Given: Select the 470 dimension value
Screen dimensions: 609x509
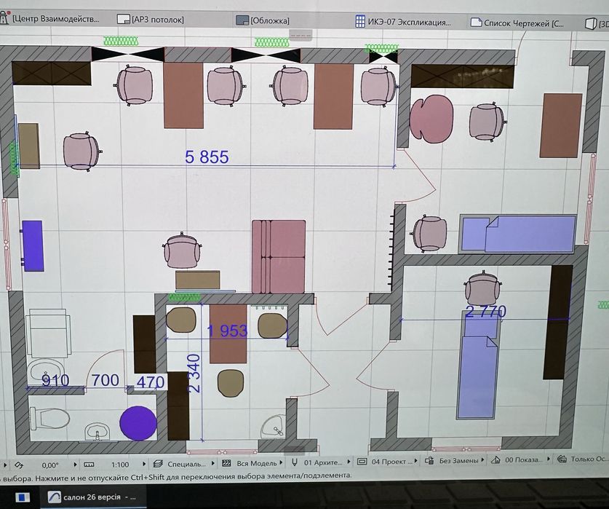Looking at the screenshot, I should [x=150, y=382].
